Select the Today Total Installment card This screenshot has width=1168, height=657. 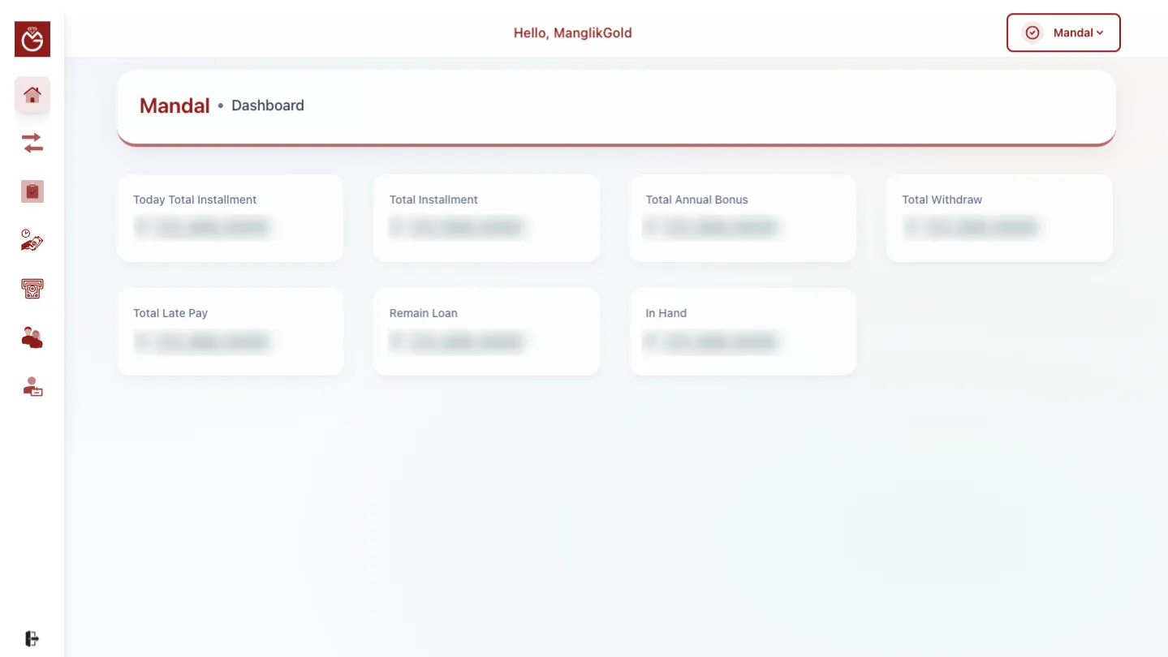(x=231, y=218)
